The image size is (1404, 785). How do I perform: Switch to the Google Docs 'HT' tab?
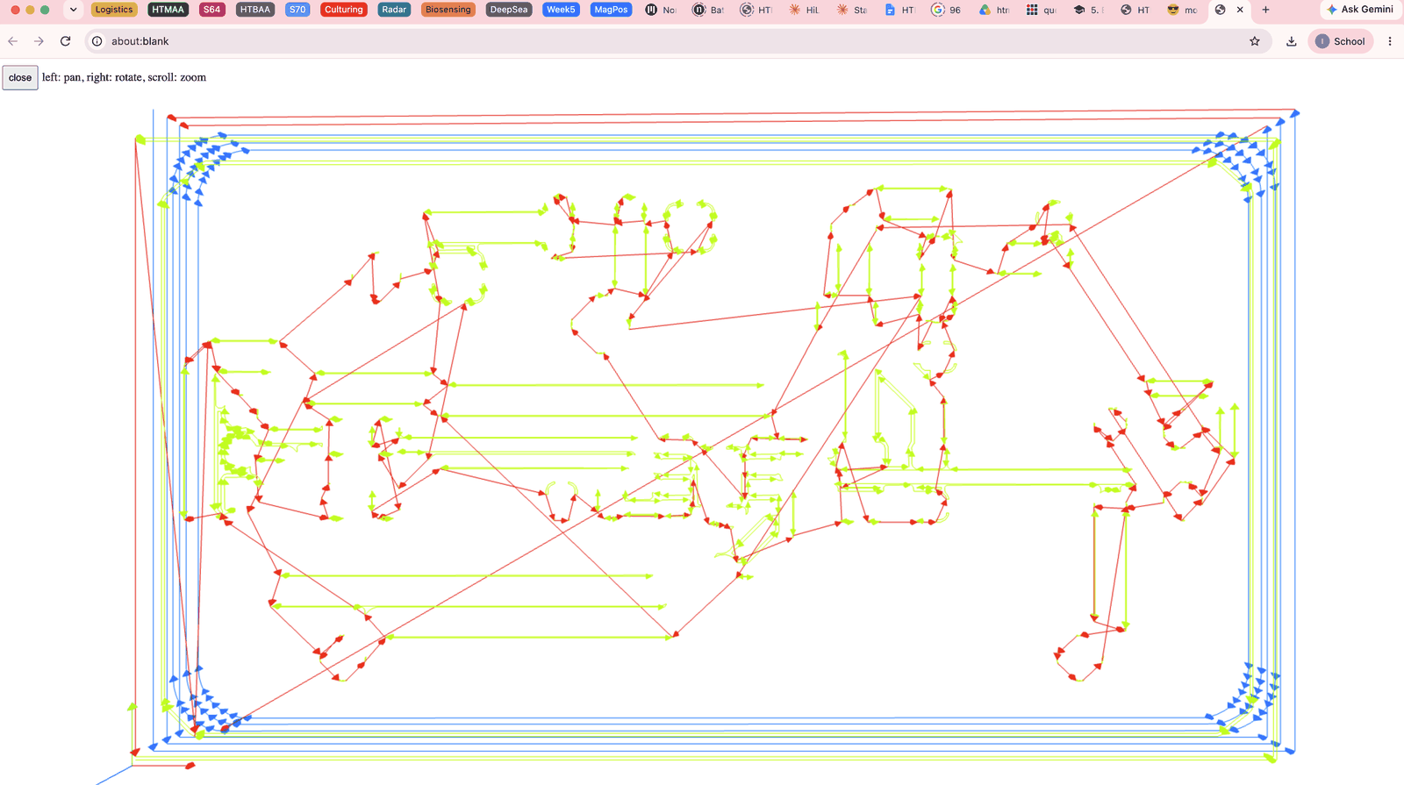pos(899,10)
